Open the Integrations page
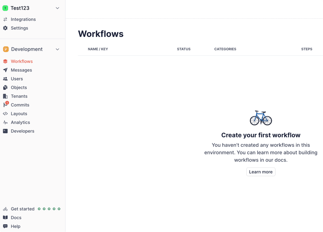Screen dimensions: 323x232 [x=23, y=19]
